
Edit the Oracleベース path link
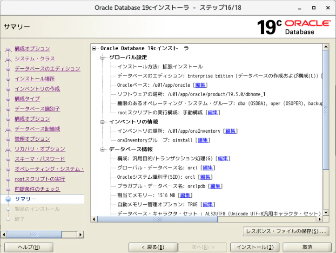click(x=201, y=85)
